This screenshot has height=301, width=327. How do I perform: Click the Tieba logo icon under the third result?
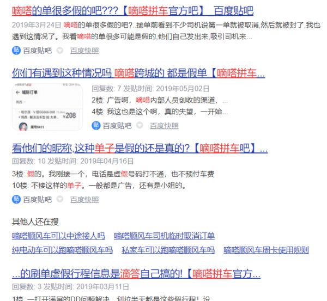pyautogui.click(x=16, y=200)
